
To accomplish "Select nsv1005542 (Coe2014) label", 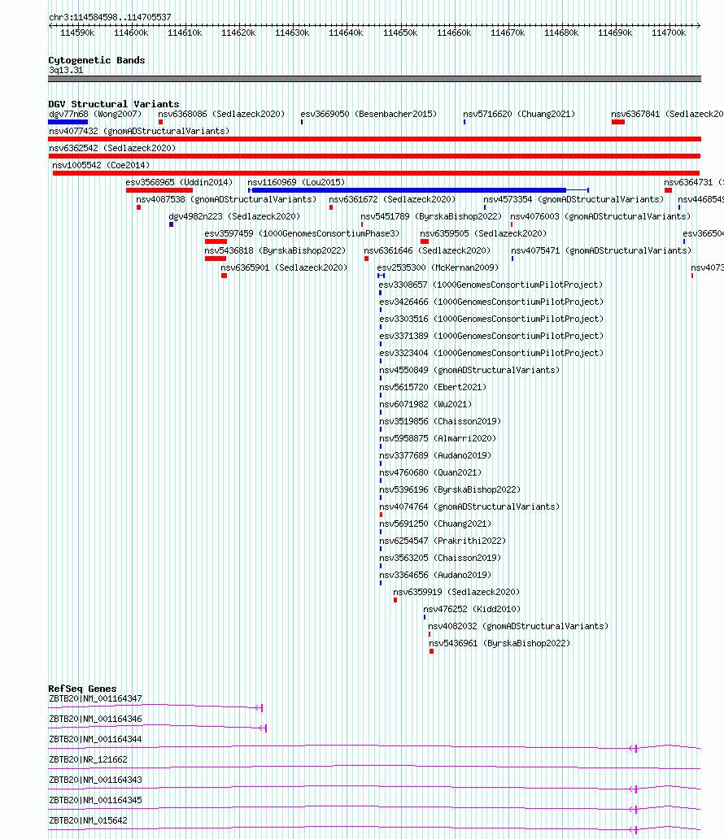I will tap(101, 165).
